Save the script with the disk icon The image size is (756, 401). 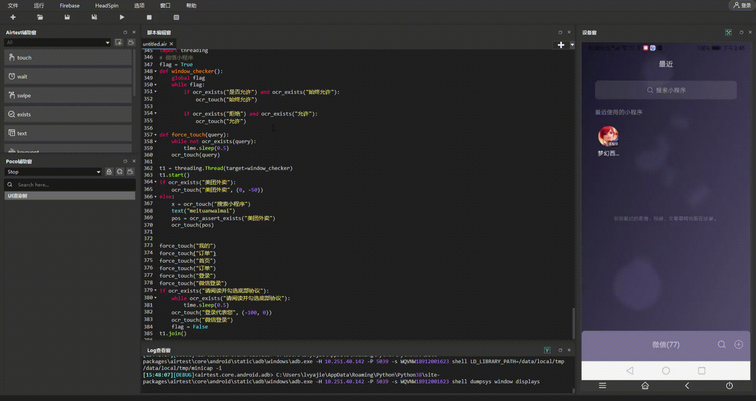click(67, 17)
